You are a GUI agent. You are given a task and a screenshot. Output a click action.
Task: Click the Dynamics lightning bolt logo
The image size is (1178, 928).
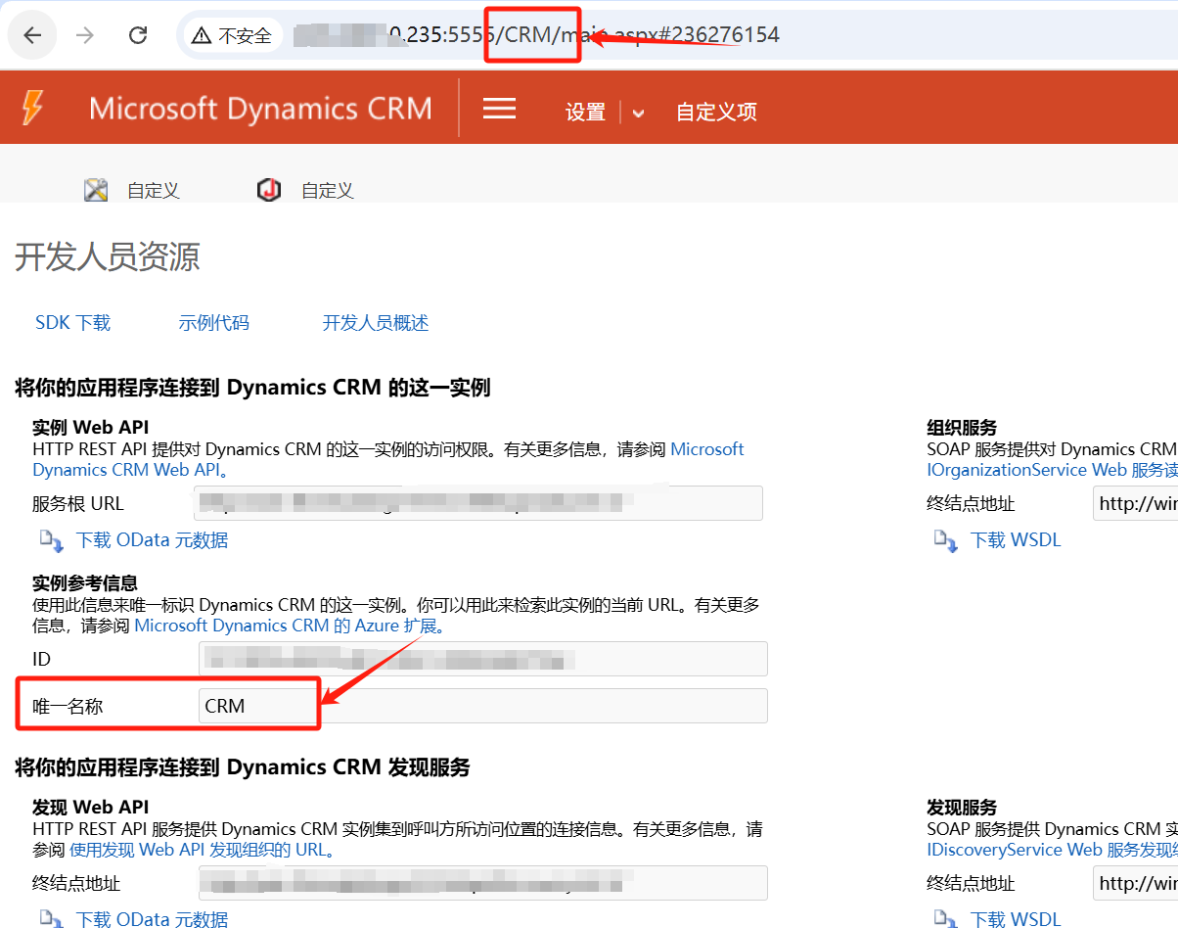click(32, 107)
